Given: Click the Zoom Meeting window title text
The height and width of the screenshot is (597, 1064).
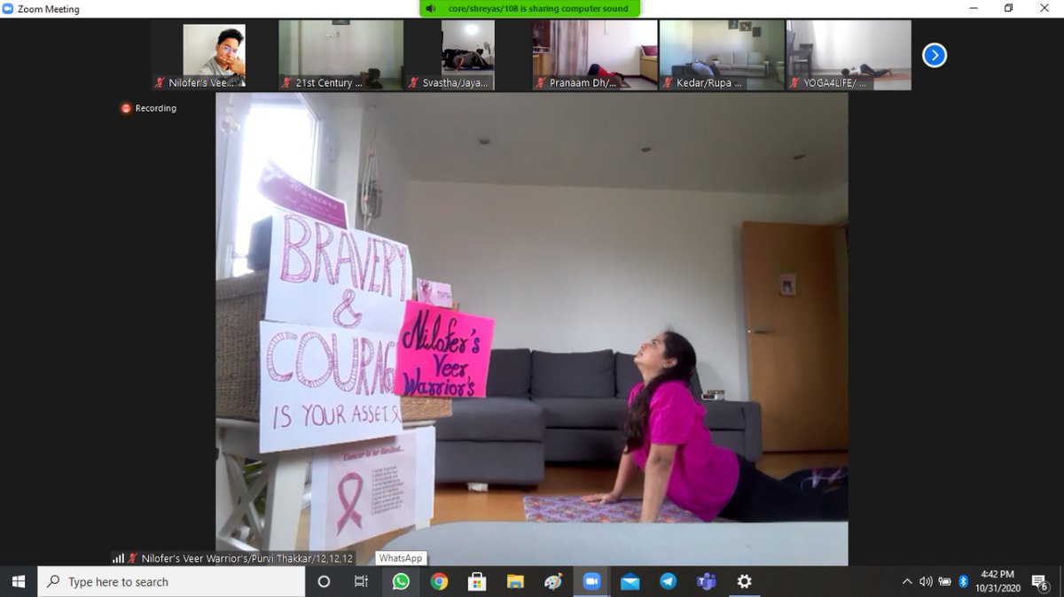Looking at the screenshot, I should click(48, 9).
